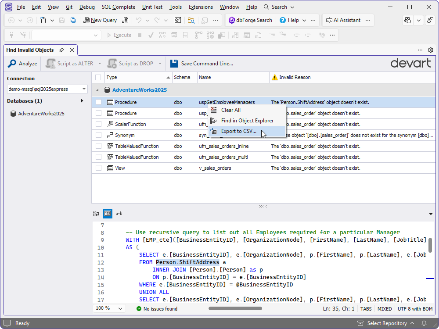Open Select Repository in status bar

pyautogui.click(x=386, y=323)
